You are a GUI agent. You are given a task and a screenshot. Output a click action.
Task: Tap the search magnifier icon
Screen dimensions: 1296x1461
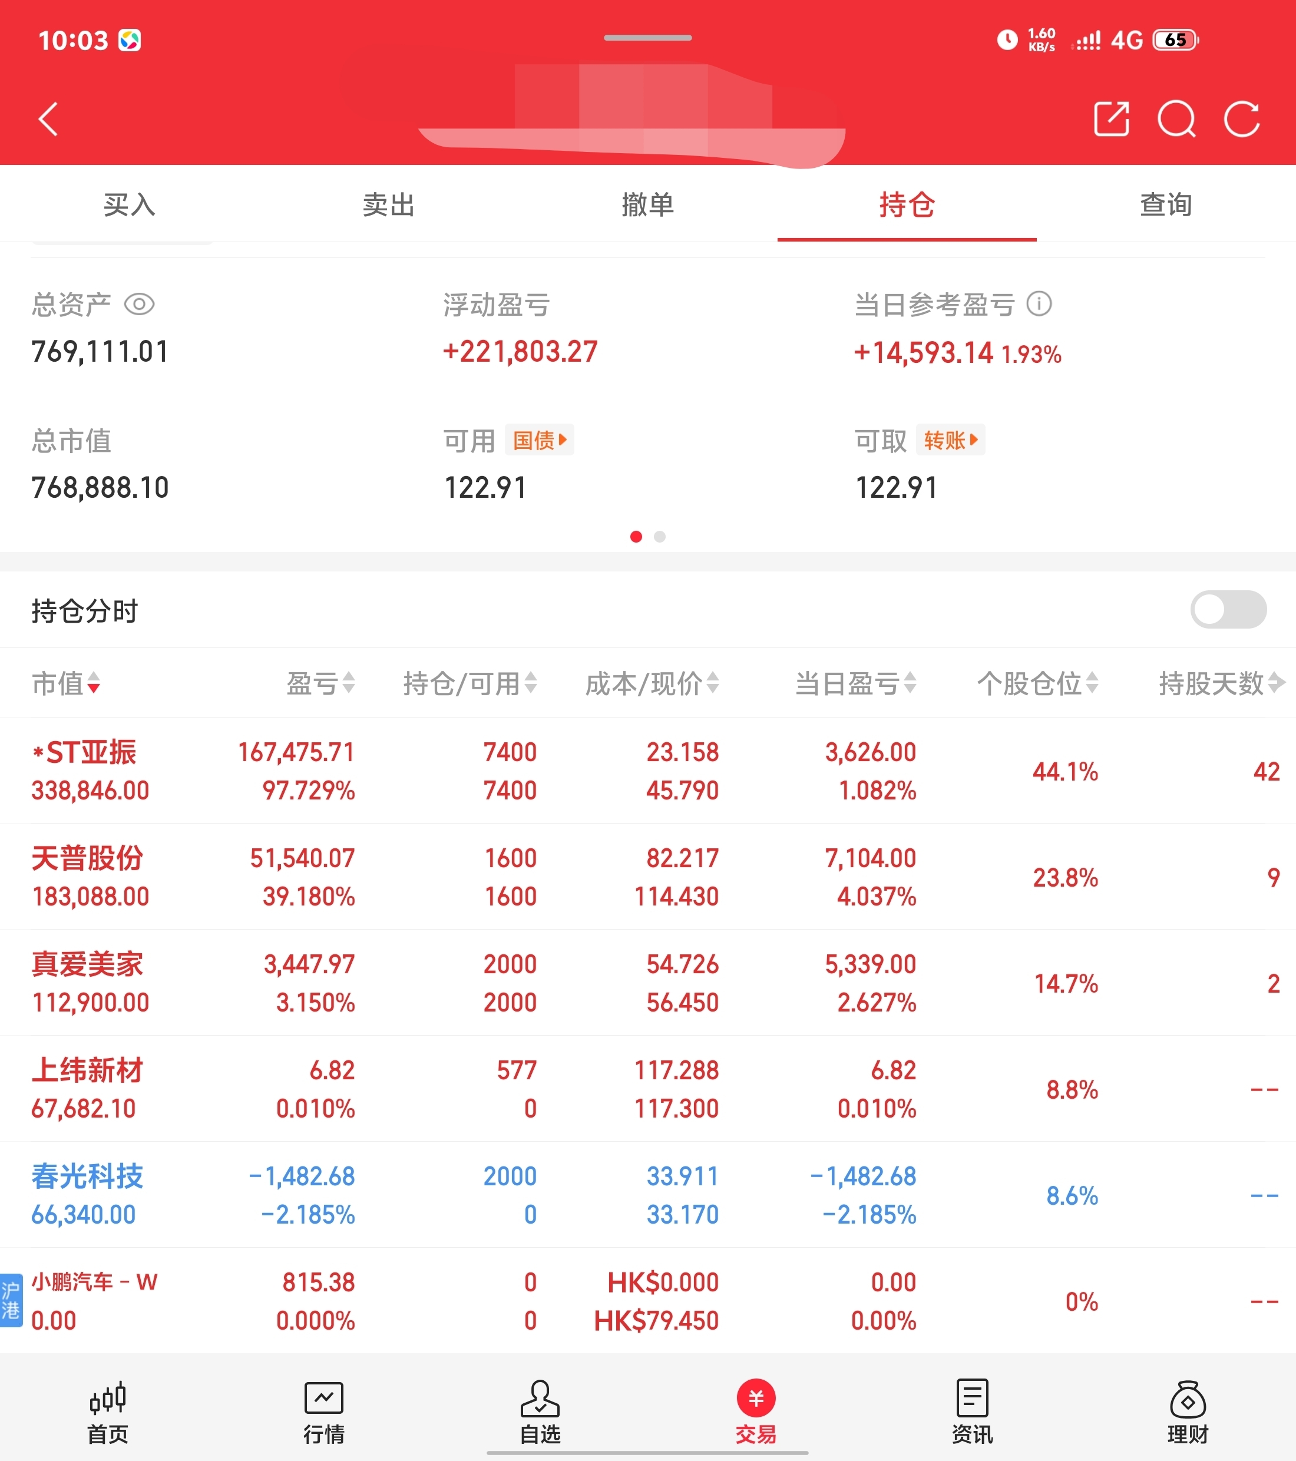pyautogui.click(x=1176, y=118)
